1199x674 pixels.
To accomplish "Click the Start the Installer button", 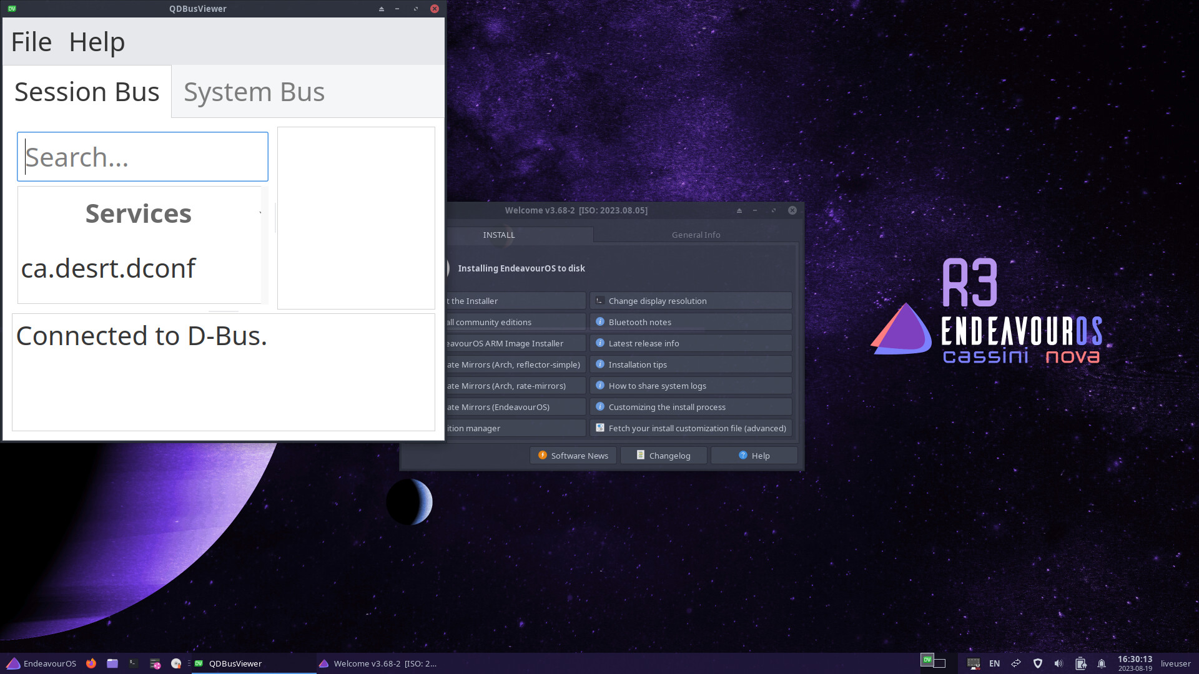I will tap(515, 301).
